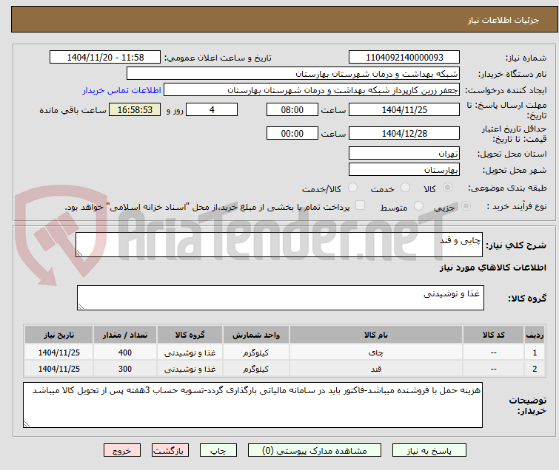Click the استان محل تحویل field تهران

coord(404,154)
